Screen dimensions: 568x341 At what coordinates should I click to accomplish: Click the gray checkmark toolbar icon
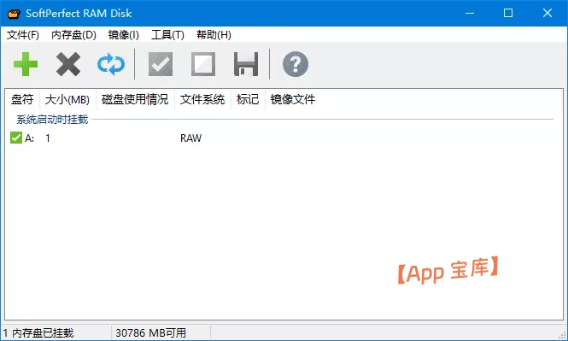click(161, 64)
